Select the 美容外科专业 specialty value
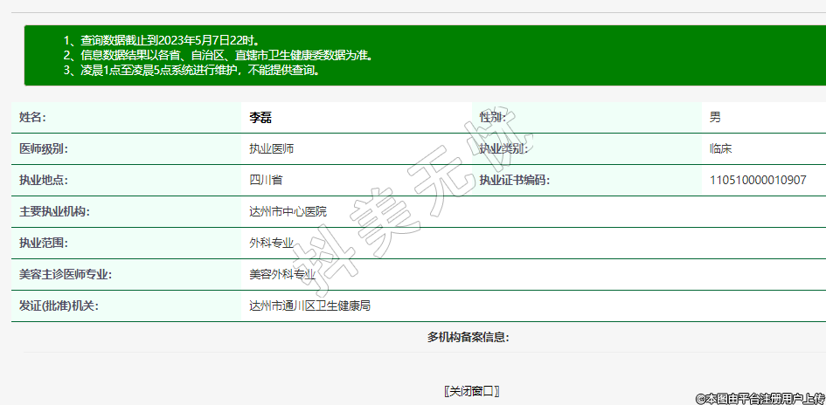This screenshot has width=826, height=405. [x=281, y=275]
